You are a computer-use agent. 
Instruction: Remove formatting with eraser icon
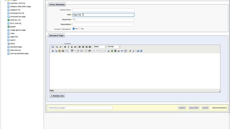133,51
